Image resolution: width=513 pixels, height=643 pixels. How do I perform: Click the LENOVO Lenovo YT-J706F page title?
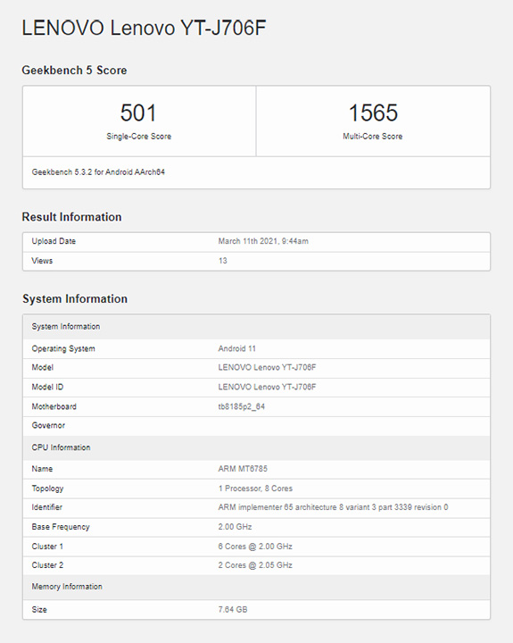[144, 29]
